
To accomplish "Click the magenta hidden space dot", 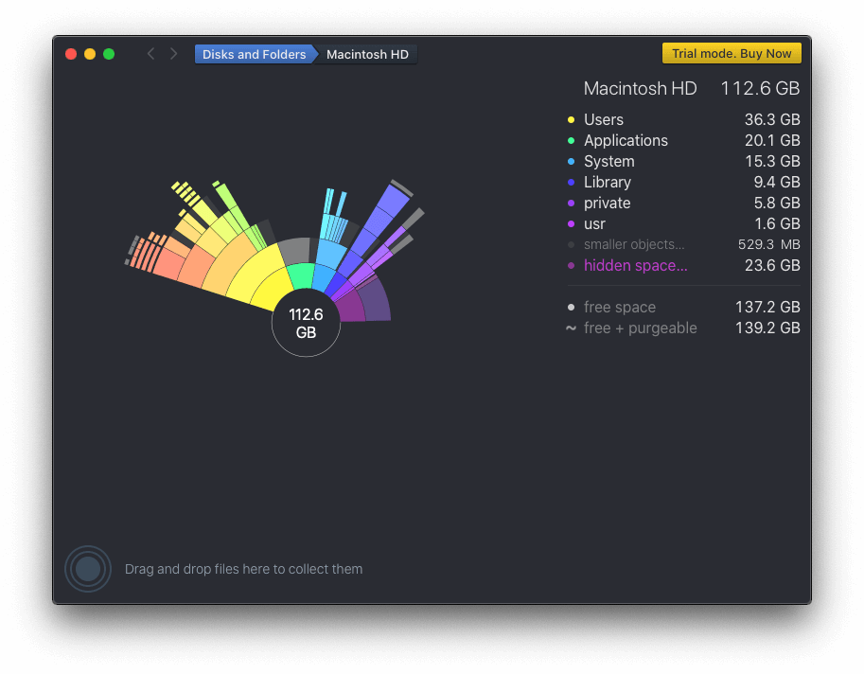I will [571, 266].
